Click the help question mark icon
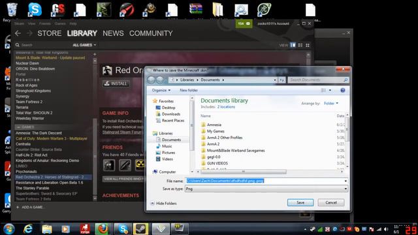 [342, 91]
